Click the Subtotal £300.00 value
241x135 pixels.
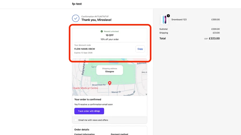(215, 29)
